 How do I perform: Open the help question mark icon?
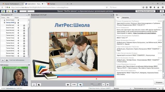(x=158, y=11)
